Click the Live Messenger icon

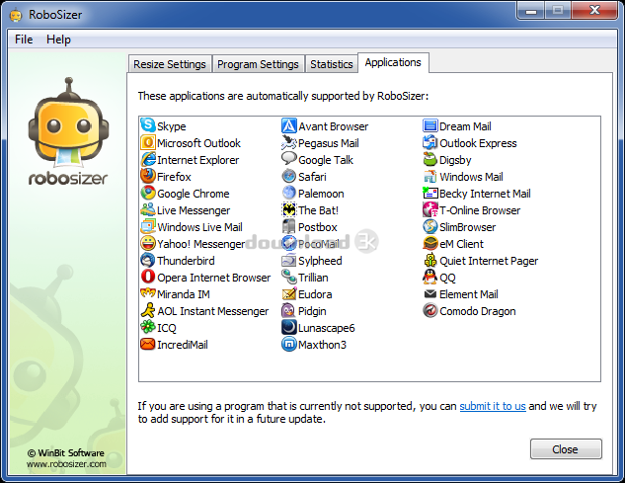148,209
